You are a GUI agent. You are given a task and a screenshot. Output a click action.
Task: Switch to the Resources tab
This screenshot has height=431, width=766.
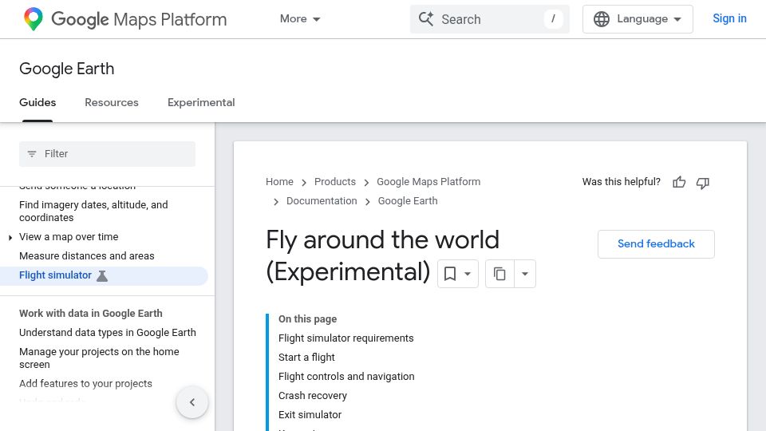point(112,103)
